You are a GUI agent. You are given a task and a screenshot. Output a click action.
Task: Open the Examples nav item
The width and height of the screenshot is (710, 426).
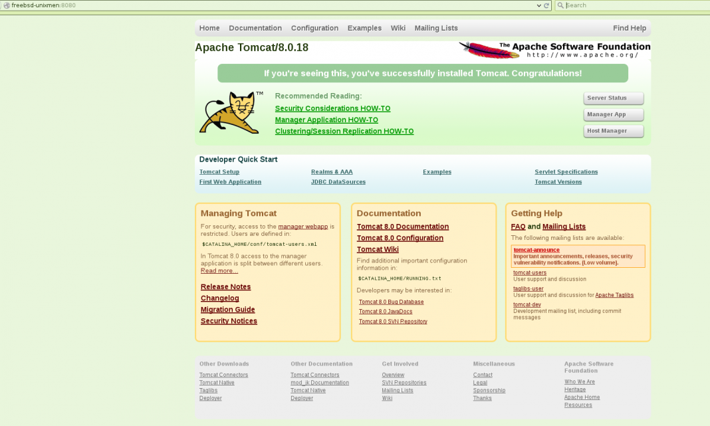click(364, 28)
